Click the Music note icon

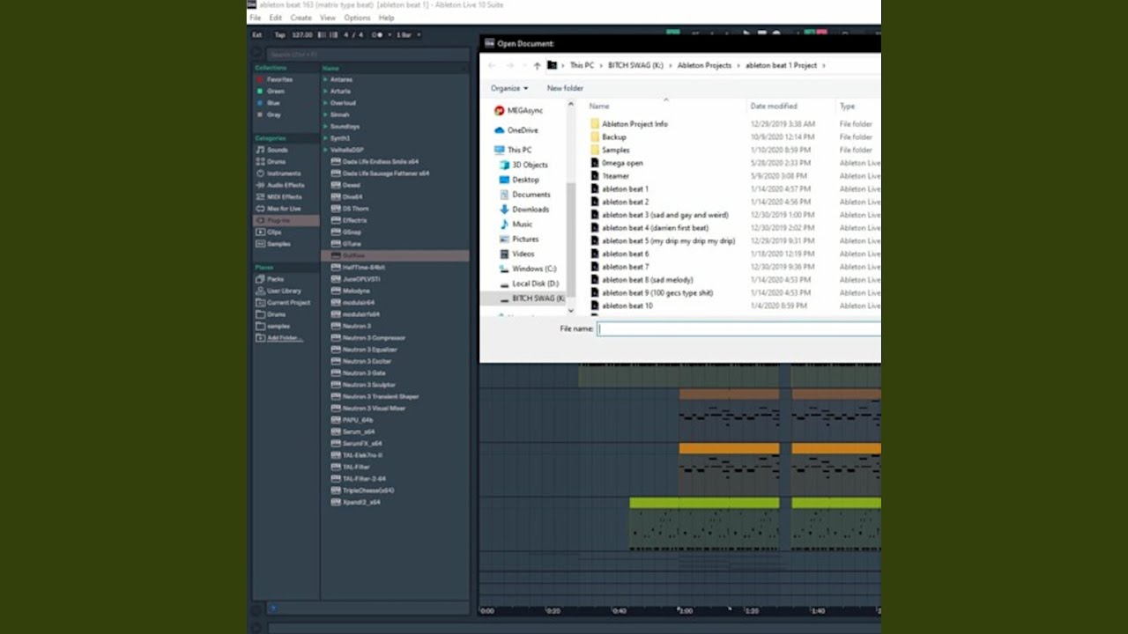504,225
